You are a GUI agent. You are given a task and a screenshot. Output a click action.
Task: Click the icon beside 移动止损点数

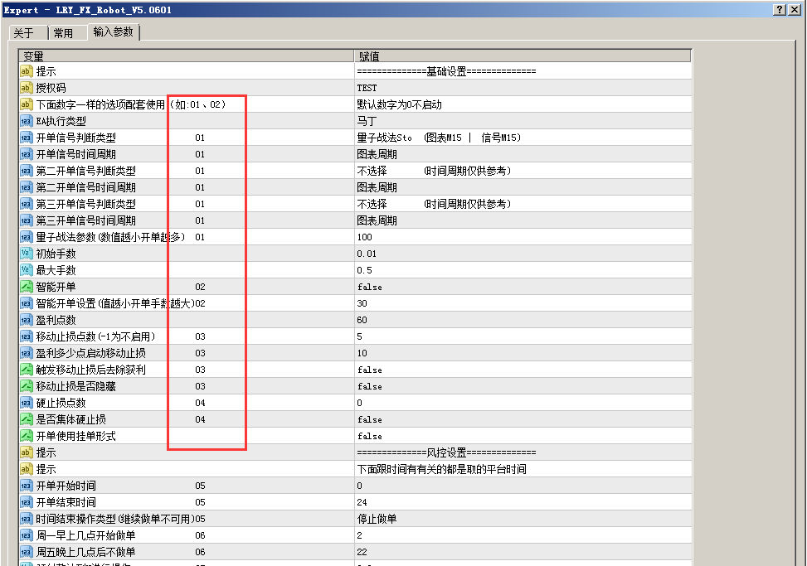(27, 336)
